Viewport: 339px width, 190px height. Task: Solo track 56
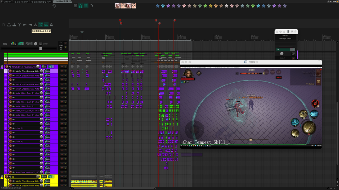(x=65, y=111)
